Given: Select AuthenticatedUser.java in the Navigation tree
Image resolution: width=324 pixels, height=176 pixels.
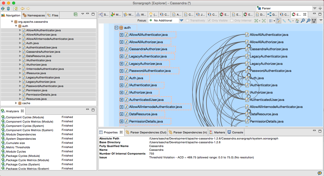Looking at the screenshot, I should [41, 47].
